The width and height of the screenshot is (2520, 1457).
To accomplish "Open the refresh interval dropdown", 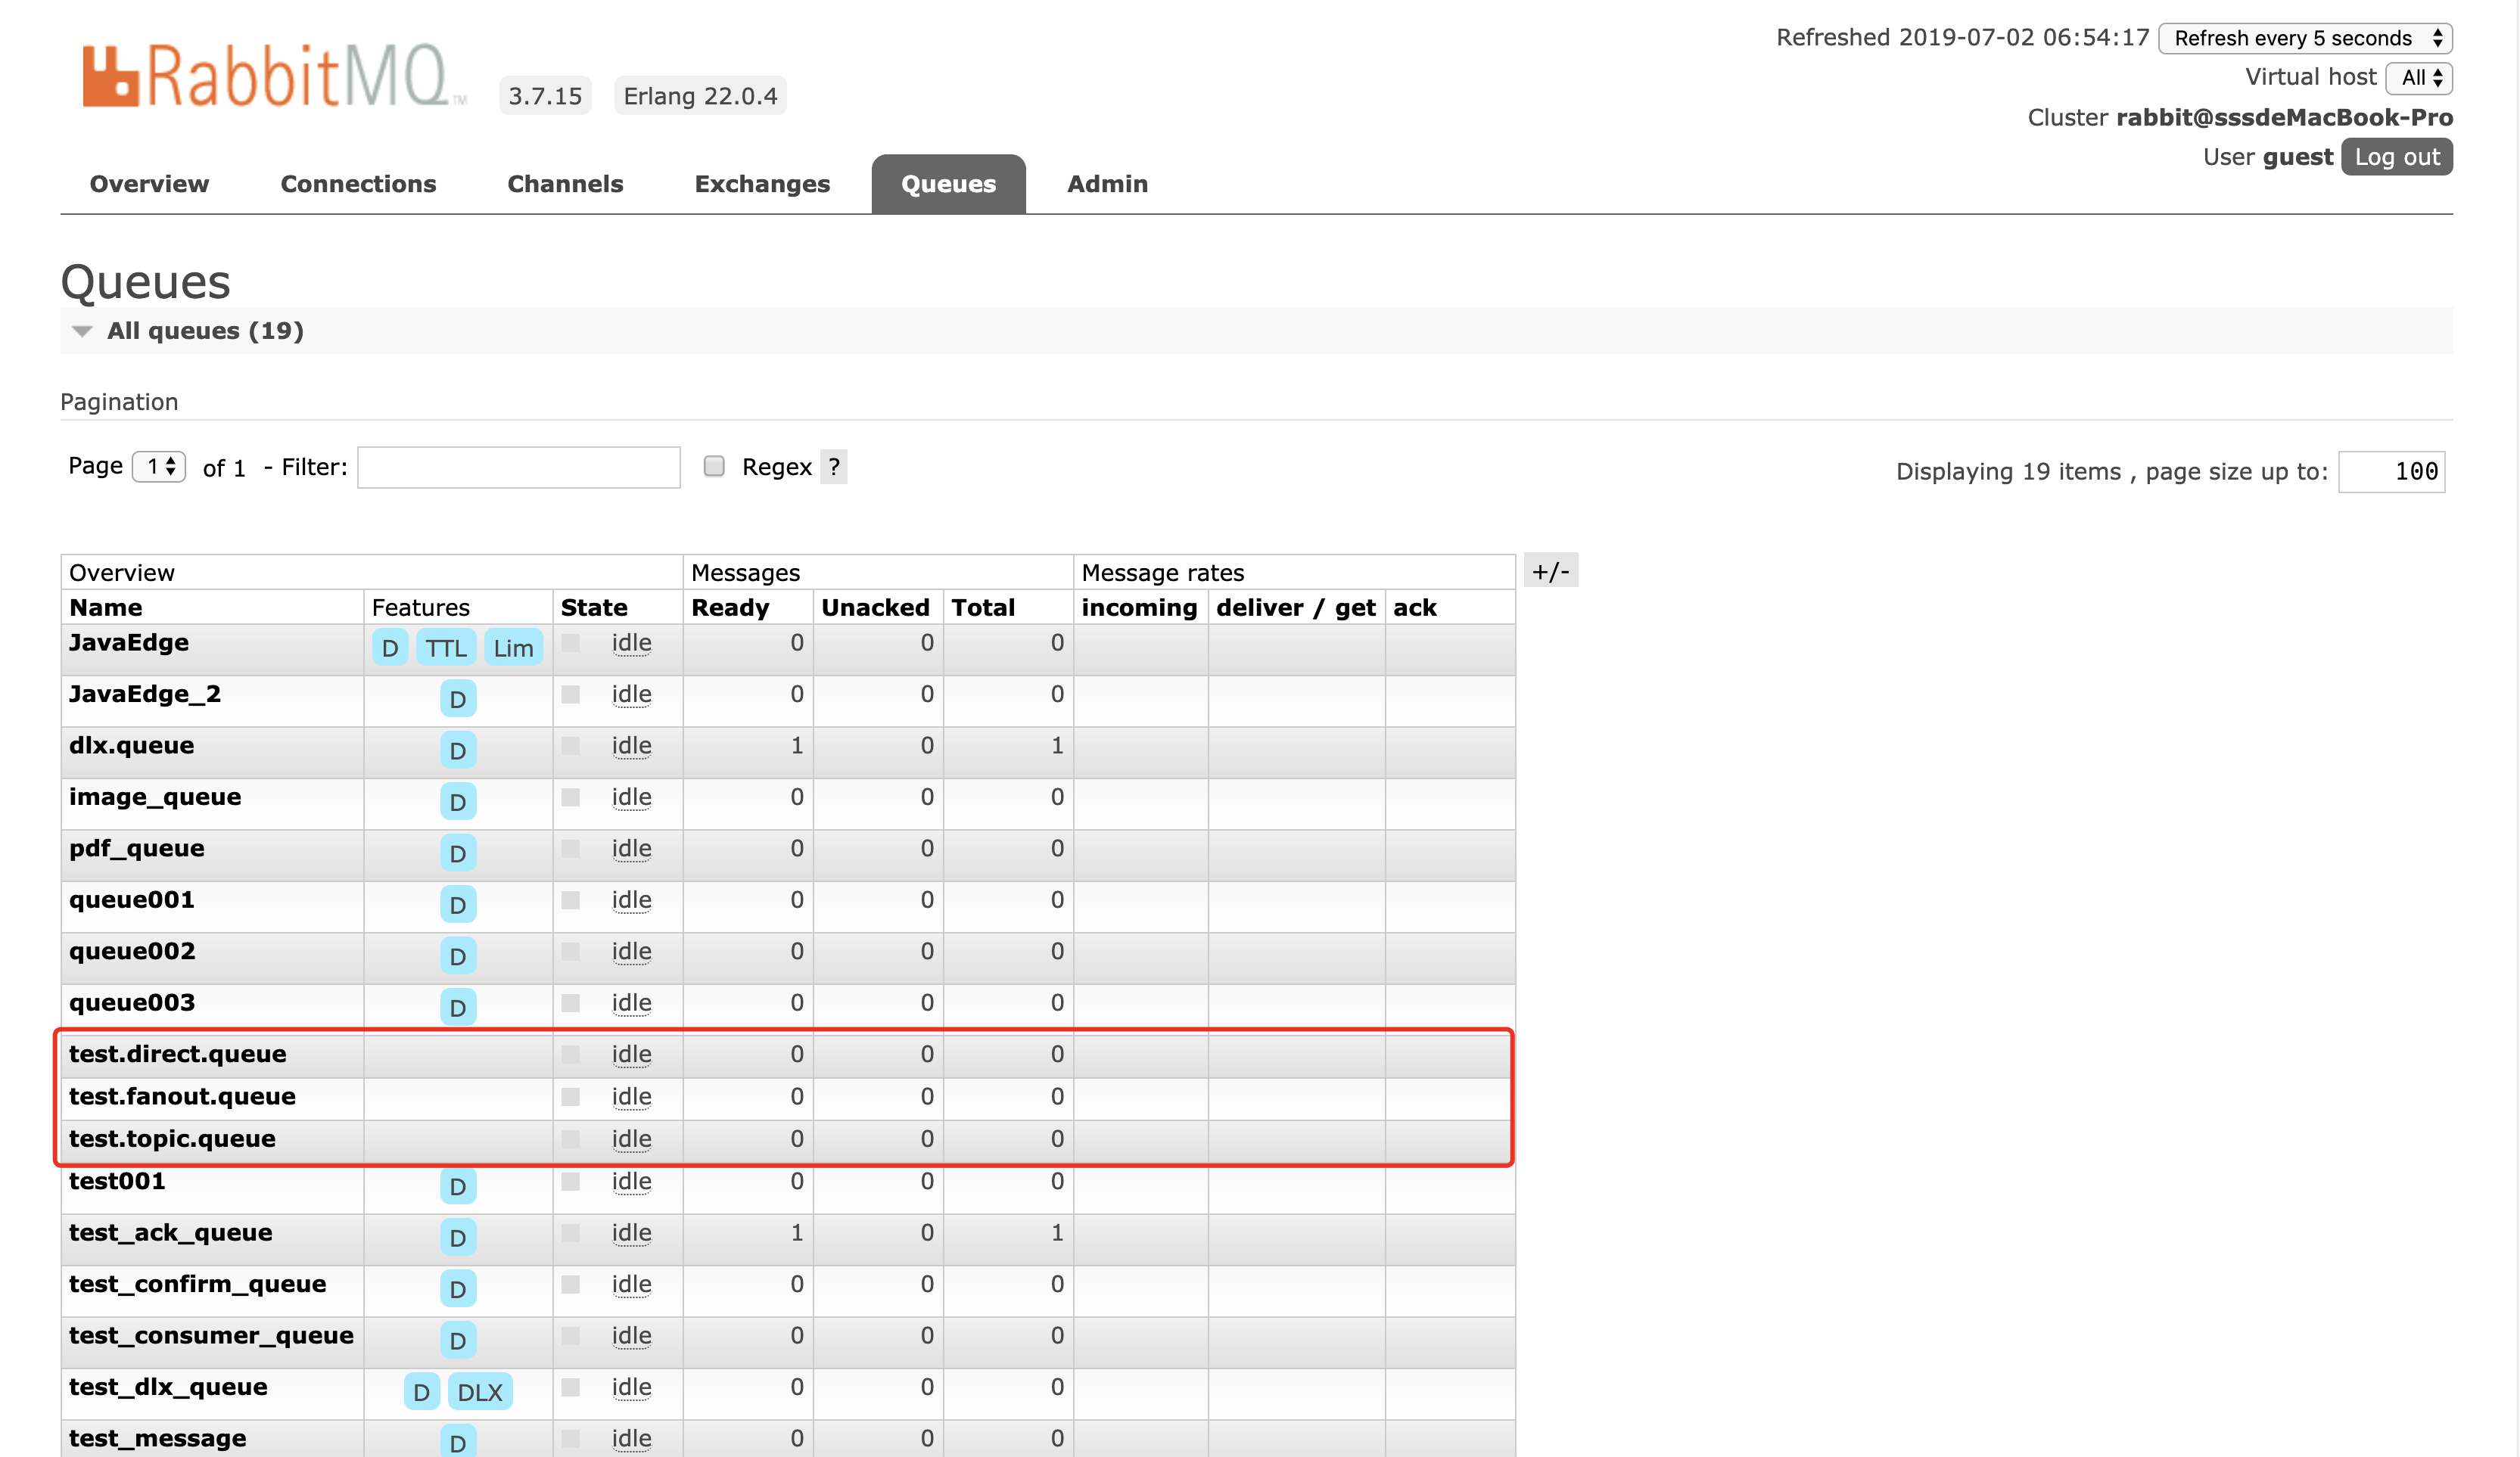I will (x=2304, y=38).
